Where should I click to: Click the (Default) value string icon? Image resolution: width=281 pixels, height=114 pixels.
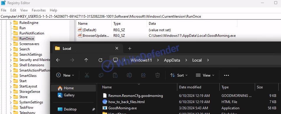tap(80, 30)
